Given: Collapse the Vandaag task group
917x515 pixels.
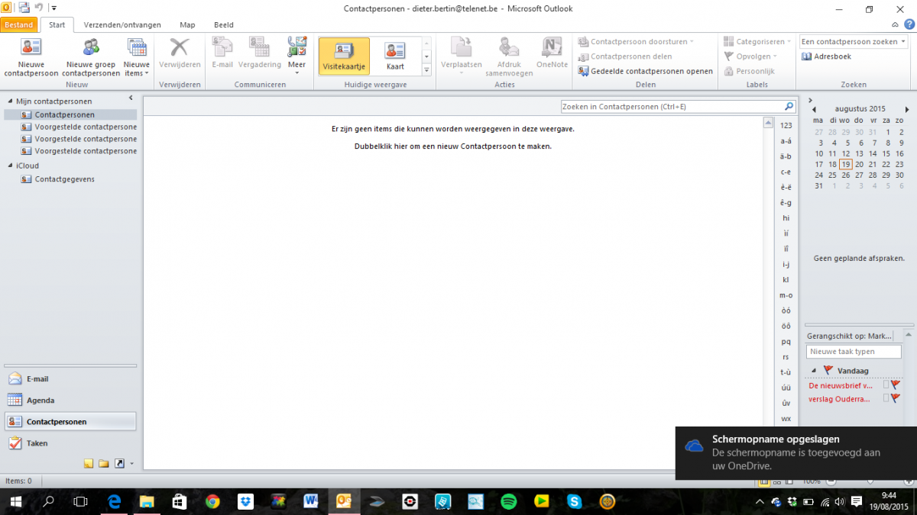Looking at the screenshot, I should coord(813,371).
